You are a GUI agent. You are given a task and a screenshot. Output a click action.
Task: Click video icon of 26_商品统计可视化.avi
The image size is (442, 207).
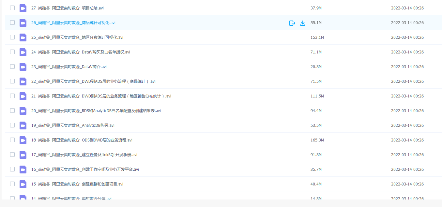(x=23, y=23)
